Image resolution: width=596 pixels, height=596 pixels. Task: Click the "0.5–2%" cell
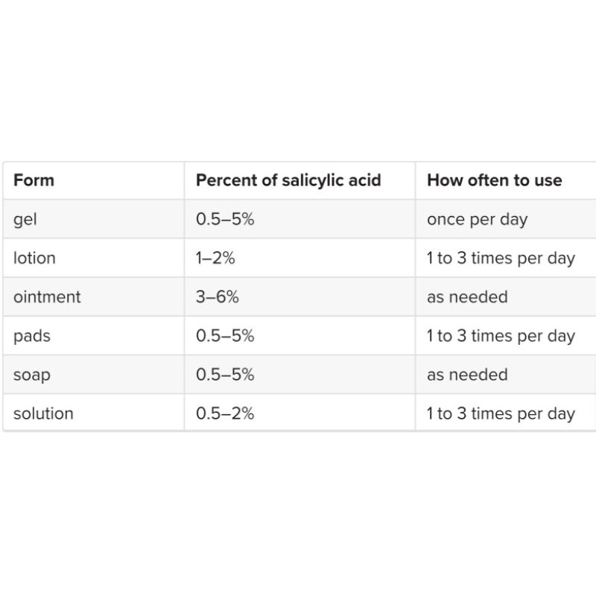225,413
